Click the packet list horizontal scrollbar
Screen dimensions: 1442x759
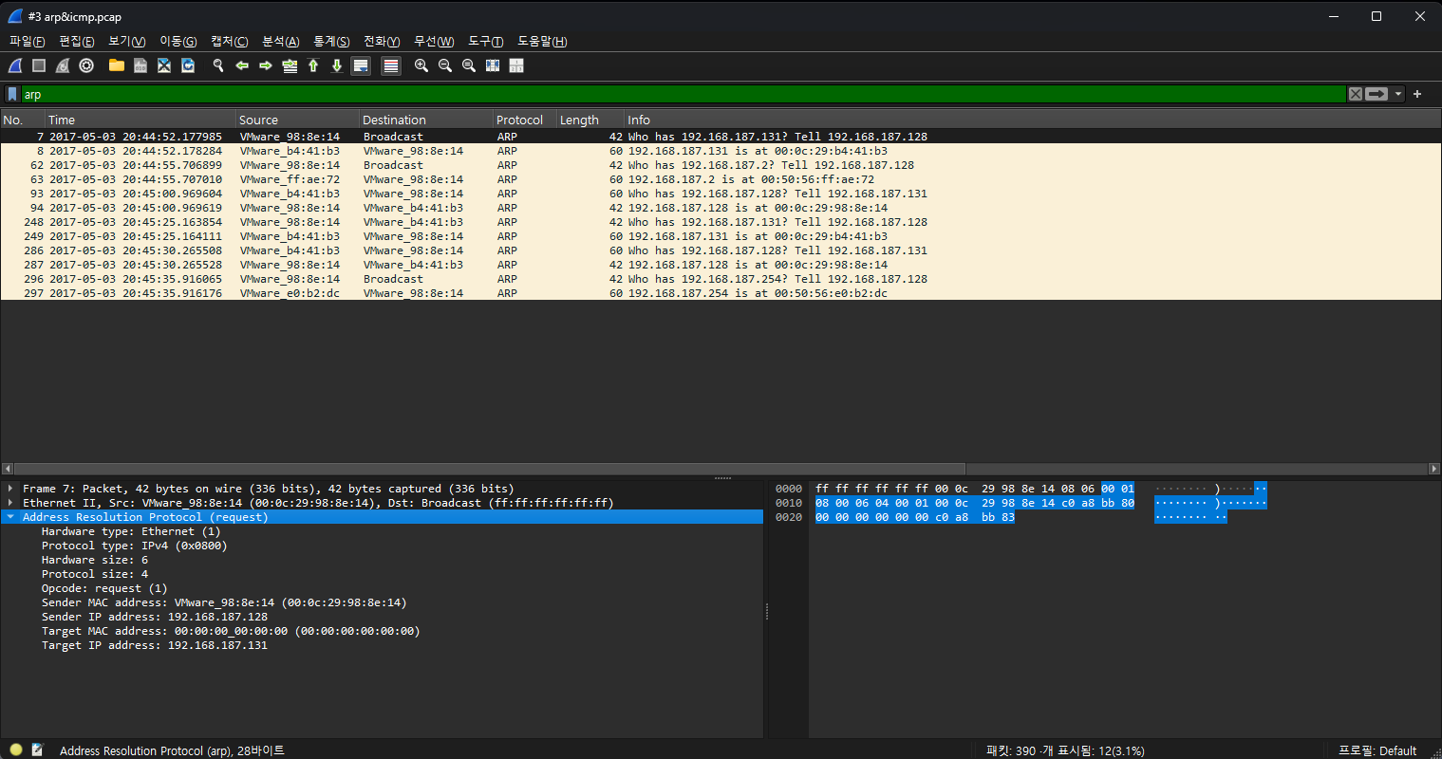tap(489, 469)
